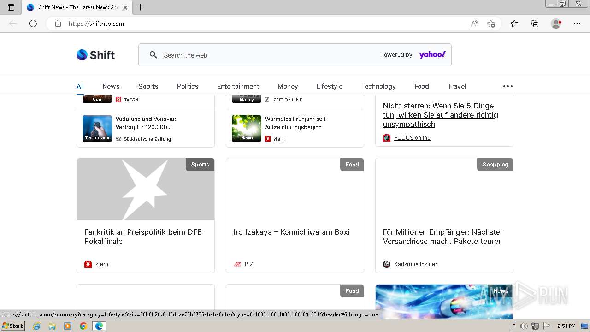Click the address bar URL
The height and width of the screenshot is (332, 590).
point(96,24)
